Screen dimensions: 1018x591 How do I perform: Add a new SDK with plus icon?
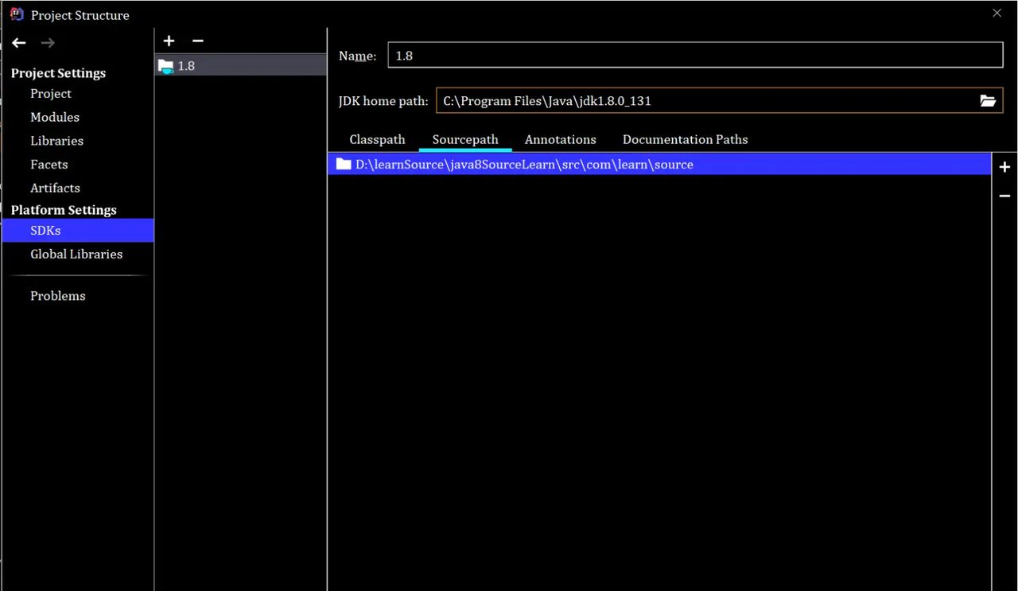[169, 41]
